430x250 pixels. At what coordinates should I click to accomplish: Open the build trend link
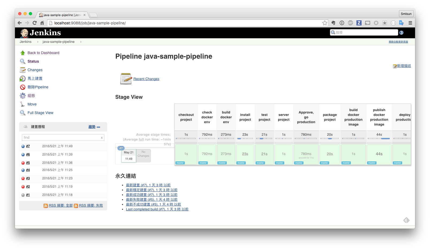92,127
